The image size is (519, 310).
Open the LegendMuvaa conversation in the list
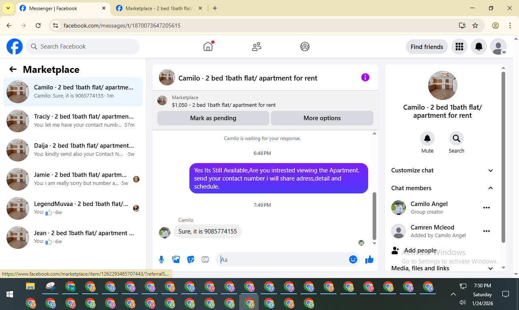[73, 208]
